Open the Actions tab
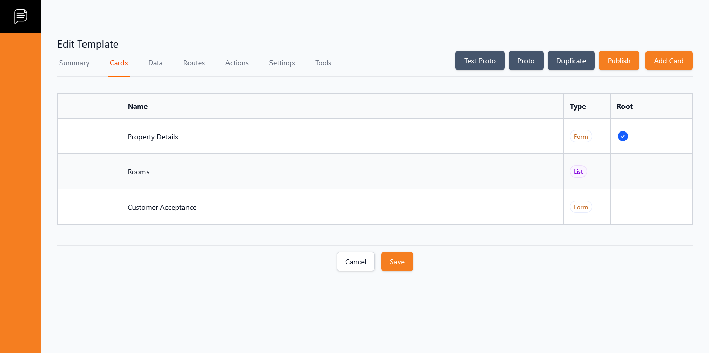The image size is (709, 353). [237, 63]
